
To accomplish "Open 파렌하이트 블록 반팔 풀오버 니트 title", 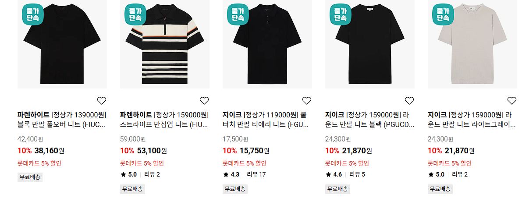I will pos(62,120).
